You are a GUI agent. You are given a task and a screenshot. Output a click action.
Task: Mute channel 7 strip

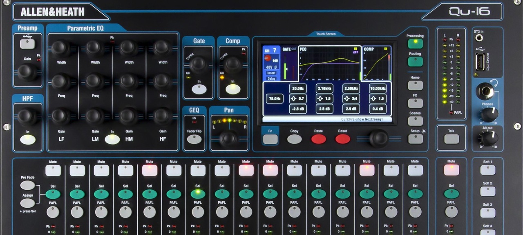(x=198, y=170)
